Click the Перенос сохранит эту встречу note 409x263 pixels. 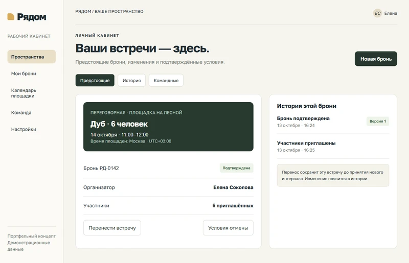[333, 176]
